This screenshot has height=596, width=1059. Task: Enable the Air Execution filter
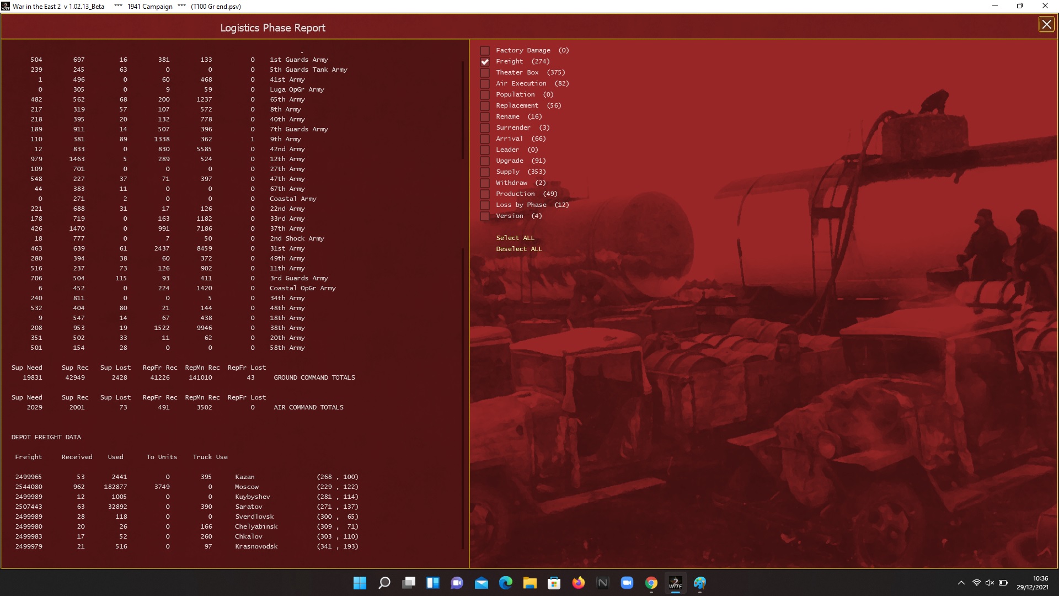(485, 84)
